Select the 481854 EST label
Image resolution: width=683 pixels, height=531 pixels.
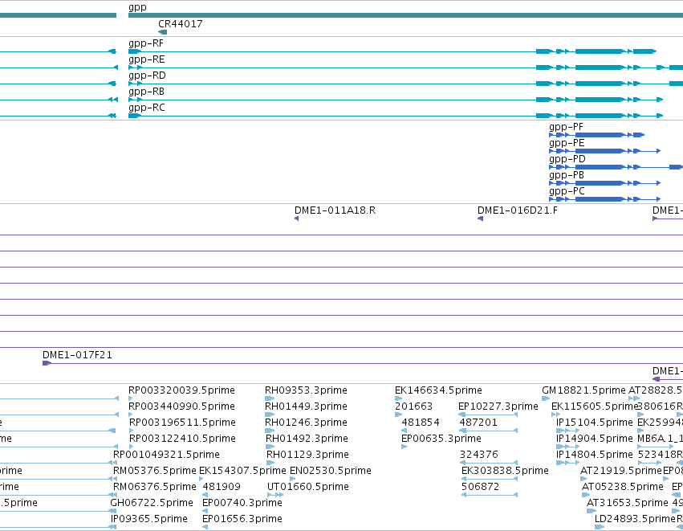point(421,423)
